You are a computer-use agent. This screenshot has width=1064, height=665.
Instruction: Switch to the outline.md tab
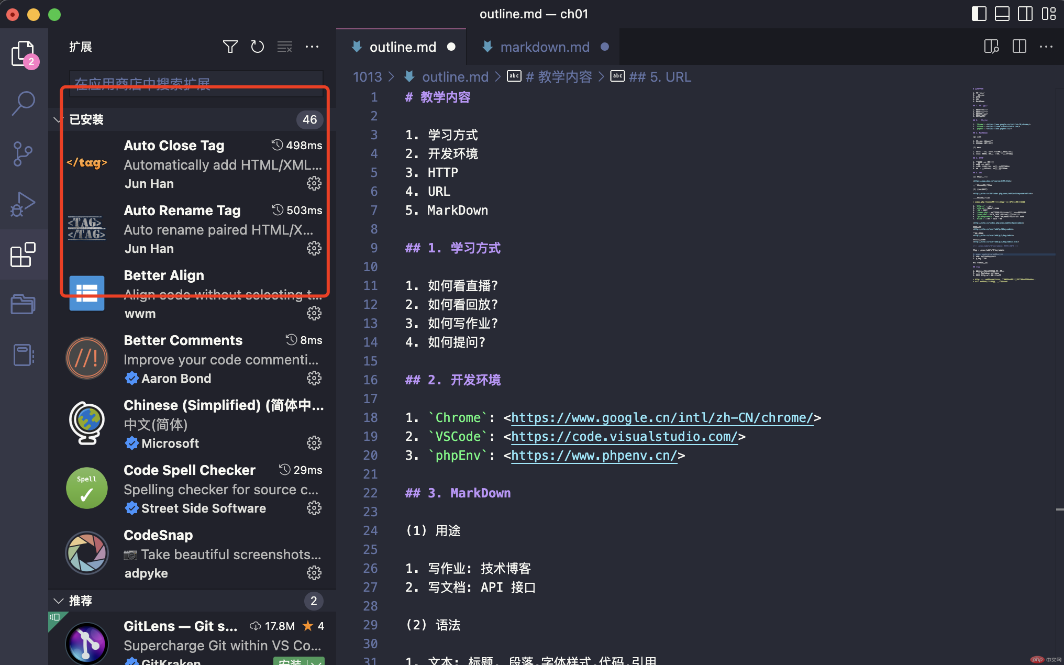pyautogui.click(x=402, y=47)
